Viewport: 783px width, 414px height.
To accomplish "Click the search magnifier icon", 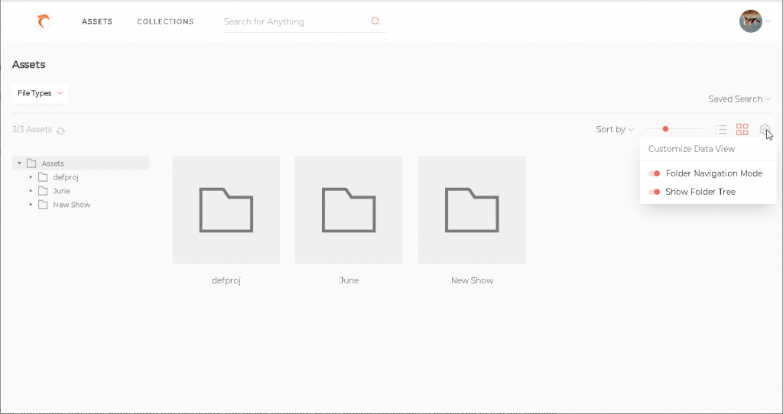I will (x=375, y=21).
